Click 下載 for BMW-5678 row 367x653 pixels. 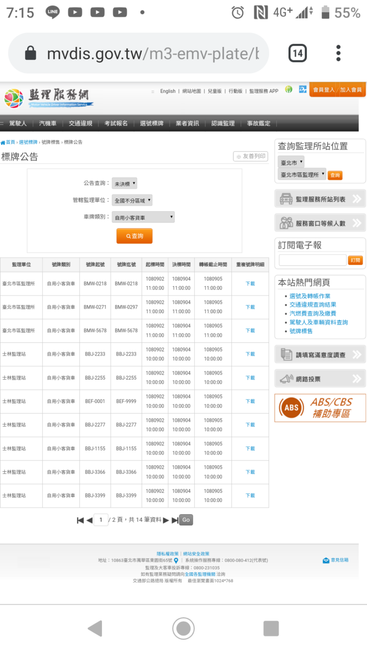tap(250, 331)
